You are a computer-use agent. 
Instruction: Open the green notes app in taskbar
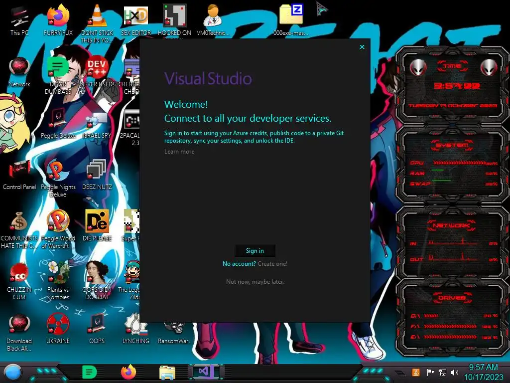tap(89, 372)
